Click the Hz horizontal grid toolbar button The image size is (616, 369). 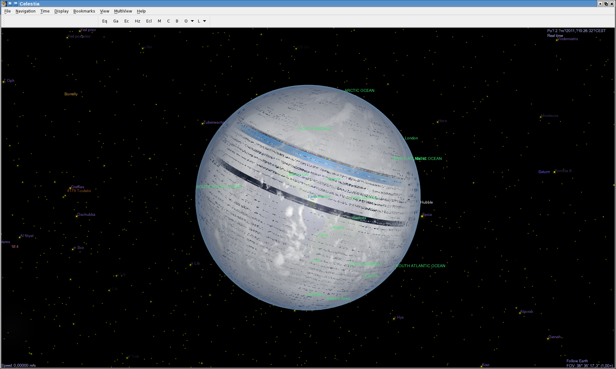(138, 21)
